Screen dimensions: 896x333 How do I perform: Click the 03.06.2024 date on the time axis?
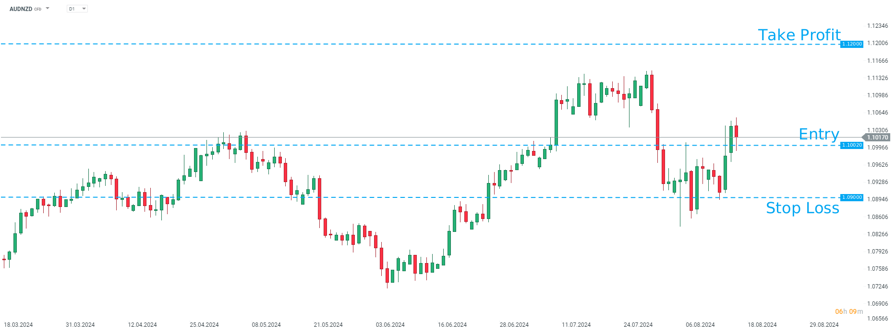[x=390, y=325]
